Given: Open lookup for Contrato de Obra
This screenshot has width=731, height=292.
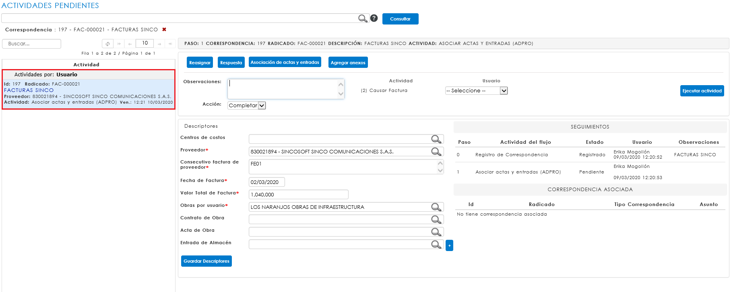Looking at the screenshot, I should click(x=436, y=219).
